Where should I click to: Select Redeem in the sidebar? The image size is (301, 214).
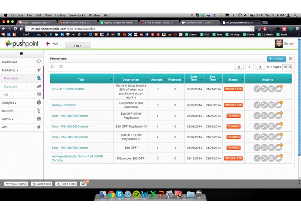click(x=8, y=111)
